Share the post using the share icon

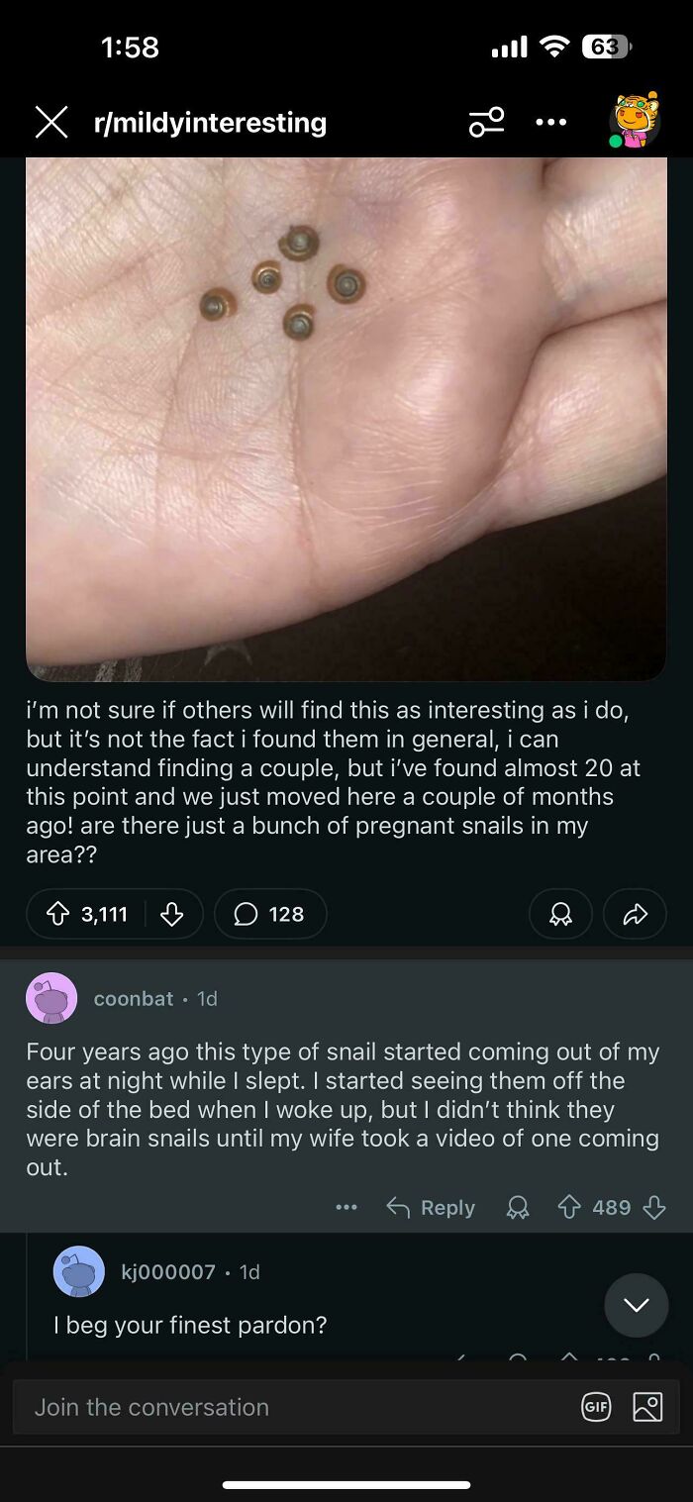click(635, 913)
